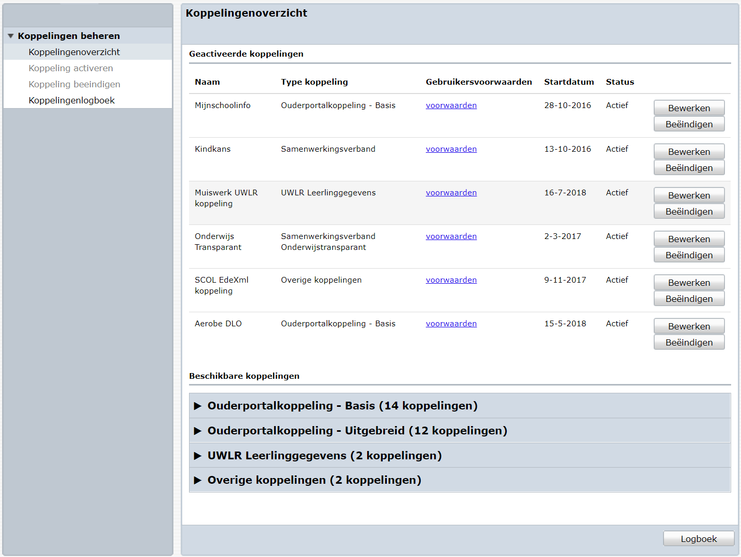Click UWLR Leerlinggegevens type cell
The height and width of the screenshot is (557, 741).
(x=328, y=193)
